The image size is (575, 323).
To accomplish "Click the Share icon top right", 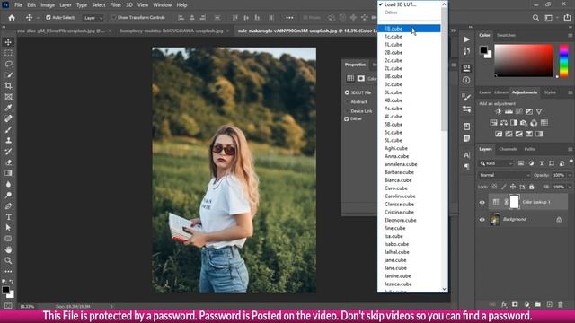I will point(567,18).
